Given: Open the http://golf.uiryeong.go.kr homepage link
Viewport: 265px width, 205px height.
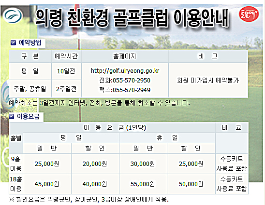Looking at the screenshot, I should coord(125,70).
